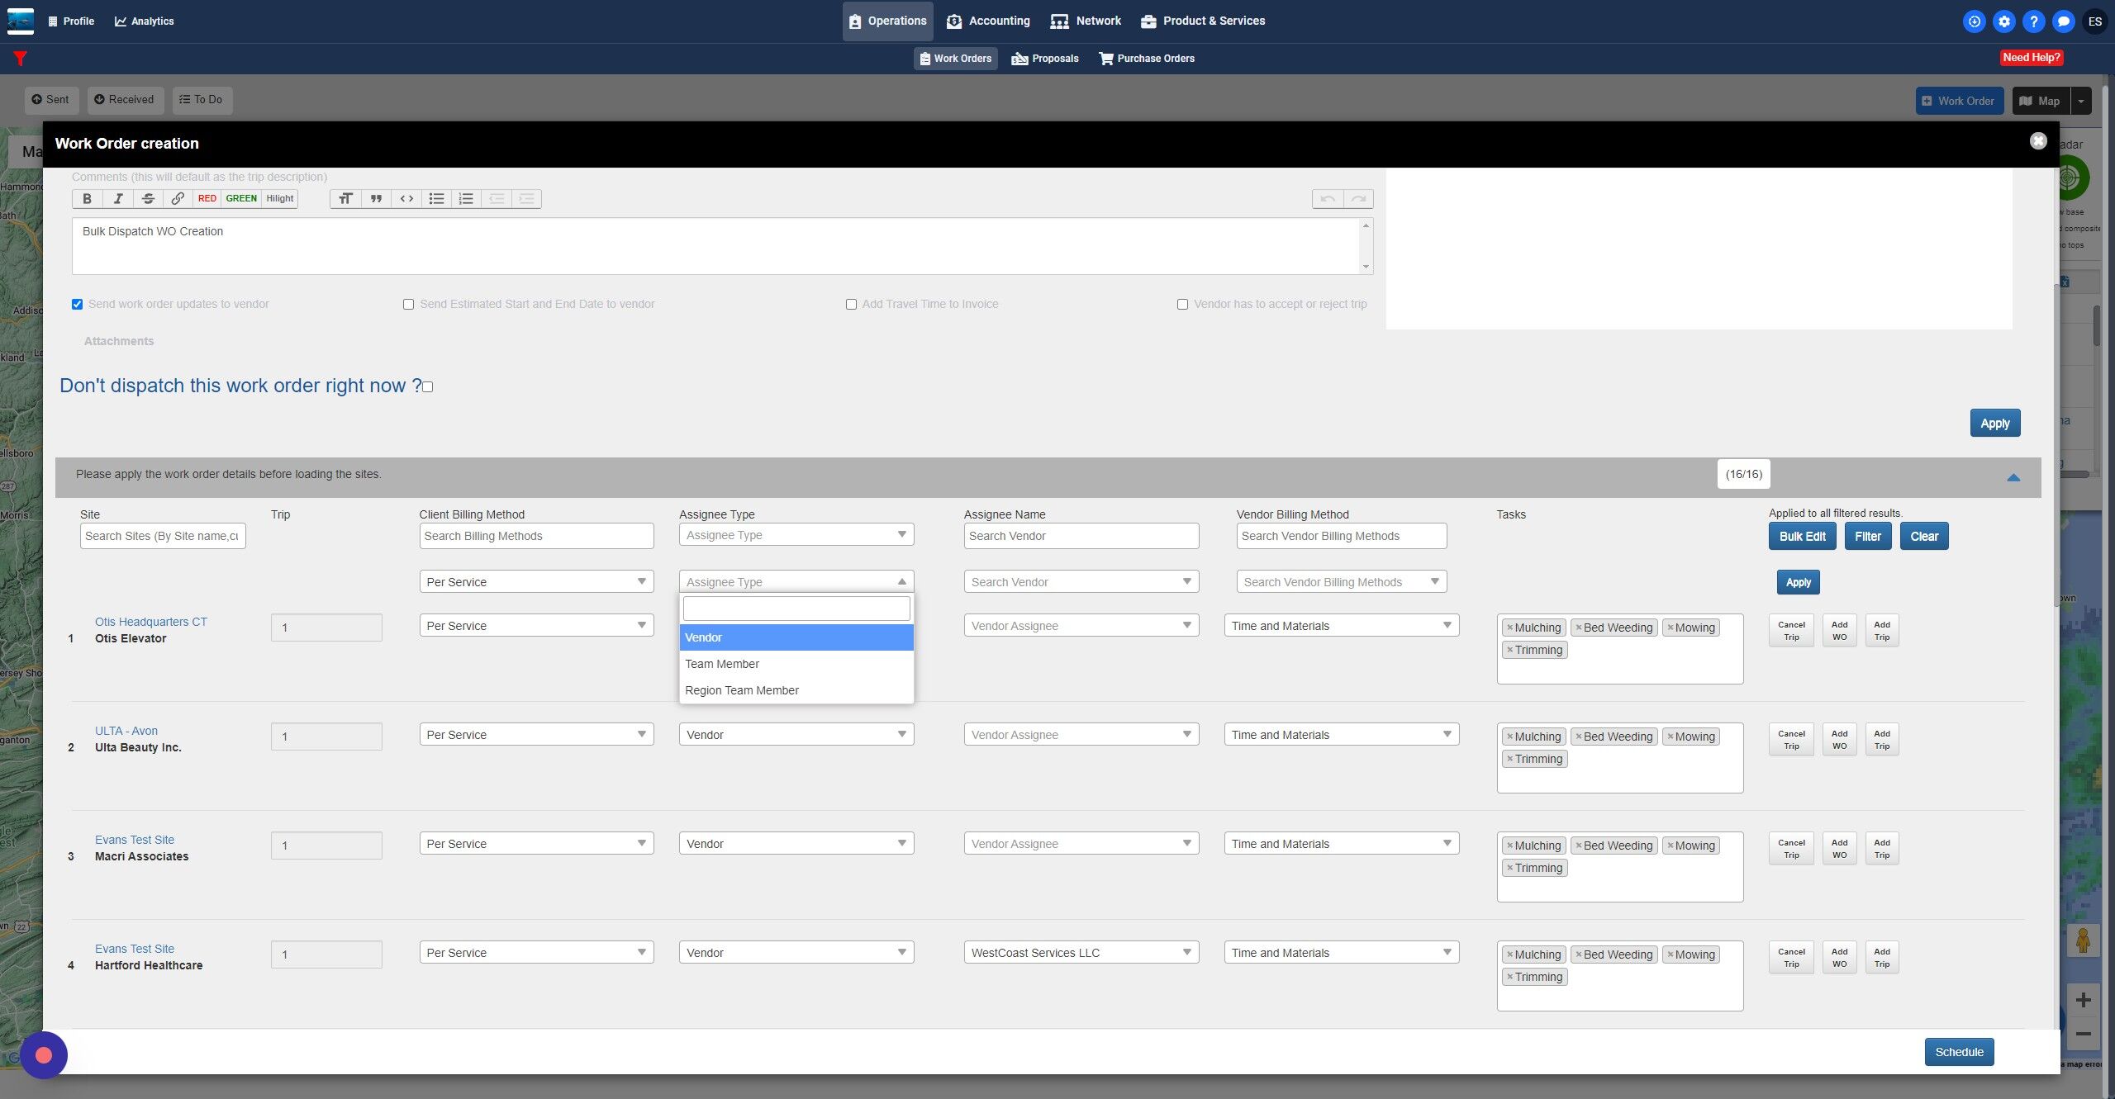Click the Search Sites input field
The width and height of the screenshot is (2115, 1099).
(163, 536)
